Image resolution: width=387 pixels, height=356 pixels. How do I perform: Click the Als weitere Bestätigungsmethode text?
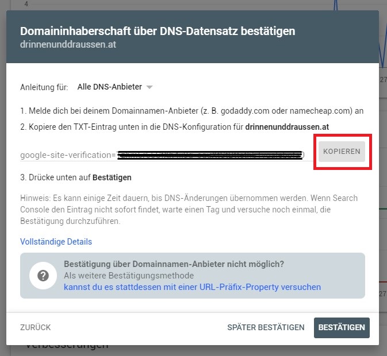coord(129,276)
